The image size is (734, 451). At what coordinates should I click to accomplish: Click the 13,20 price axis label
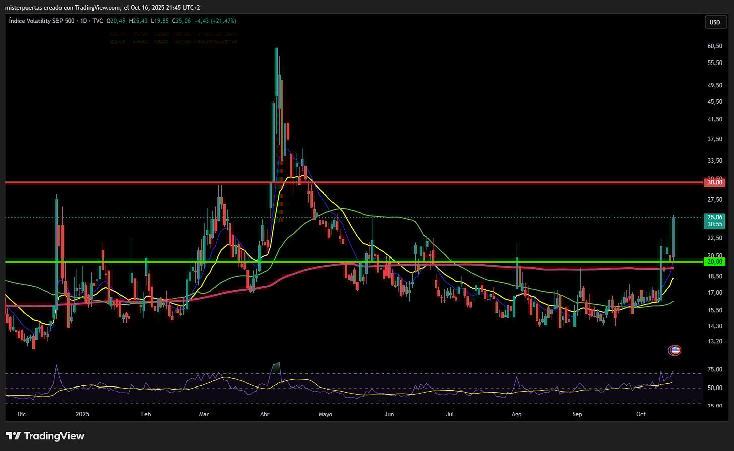715,341
